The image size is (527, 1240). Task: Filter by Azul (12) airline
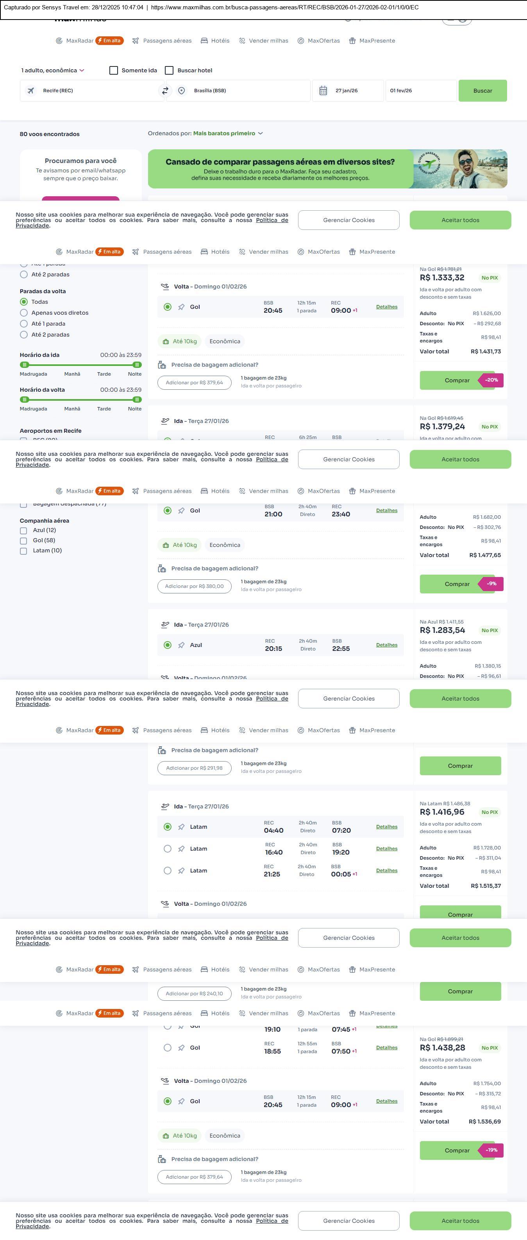point(23,530)
